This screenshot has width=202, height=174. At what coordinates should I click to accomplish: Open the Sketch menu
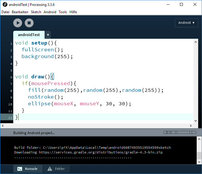click(x=36, y=12)
